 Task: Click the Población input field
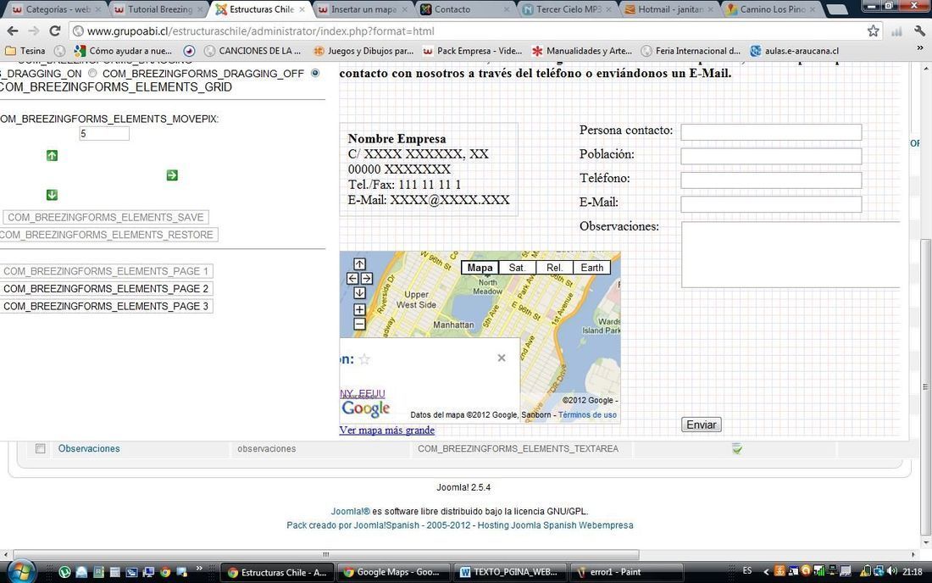coord(771,156)
